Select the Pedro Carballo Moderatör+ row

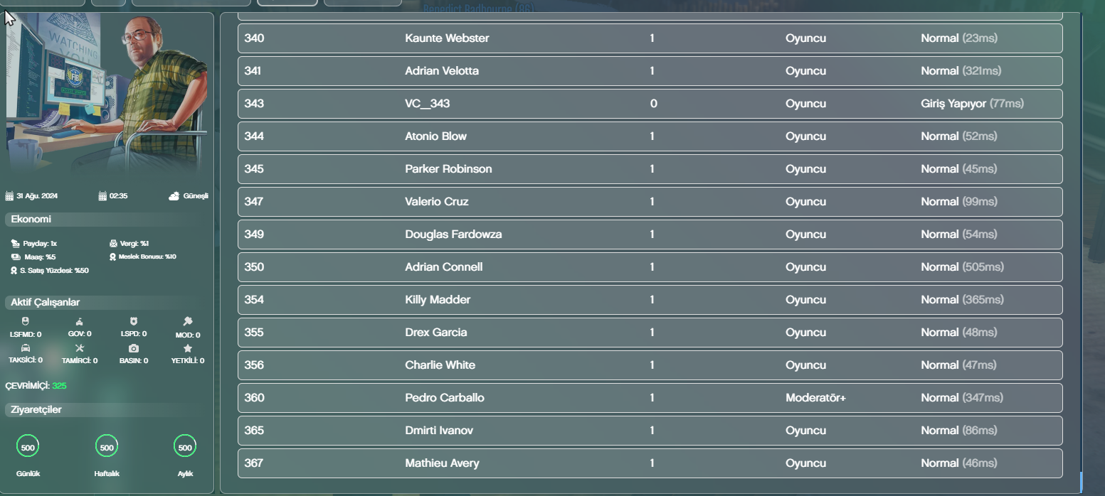pyautogui.click(x=650, y=398)
